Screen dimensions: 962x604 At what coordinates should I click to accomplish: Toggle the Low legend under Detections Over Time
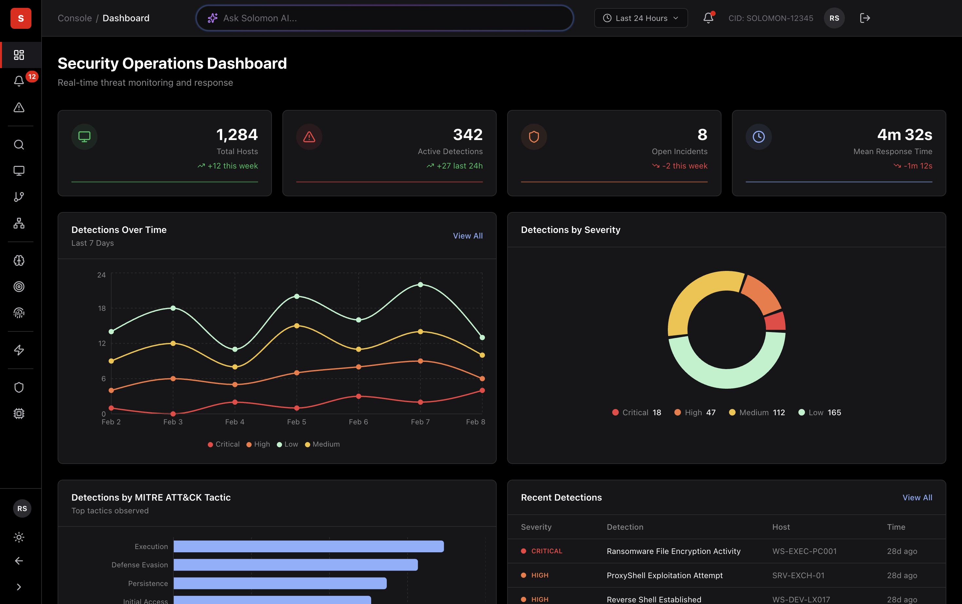pos(287,444)
